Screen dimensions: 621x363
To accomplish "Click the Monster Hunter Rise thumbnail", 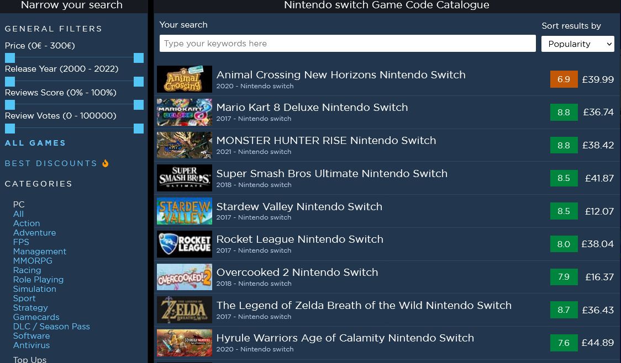I will (184, 145).
